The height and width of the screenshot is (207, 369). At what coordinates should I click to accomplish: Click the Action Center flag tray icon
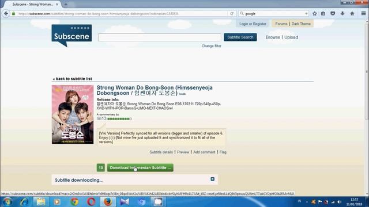click(x=320, y=202)
